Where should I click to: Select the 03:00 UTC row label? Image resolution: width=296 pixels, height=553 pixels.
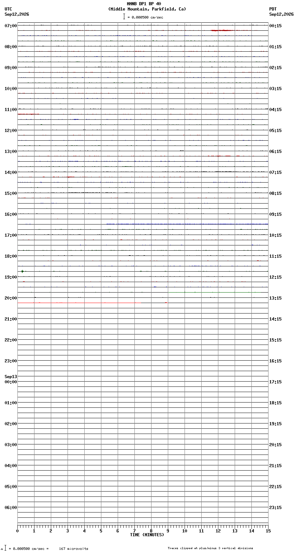click(x=11, y=445)
